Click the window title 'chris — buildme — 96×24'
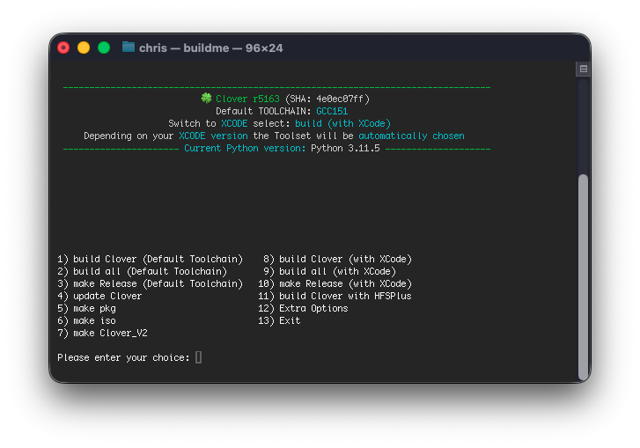 pos(210,48)
